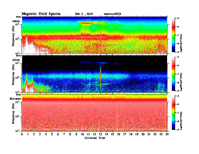Click the hour 11 tick label on time axis
The width and height of the screenshot is (199, 154).
coord(88,134)
